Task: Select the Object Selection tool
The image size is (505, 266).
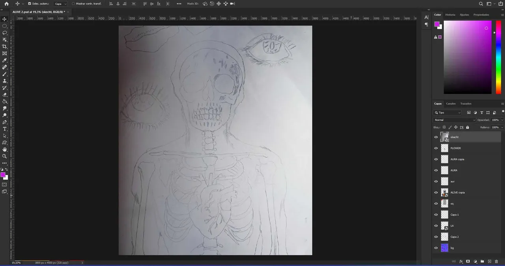Action: point(5,39)
